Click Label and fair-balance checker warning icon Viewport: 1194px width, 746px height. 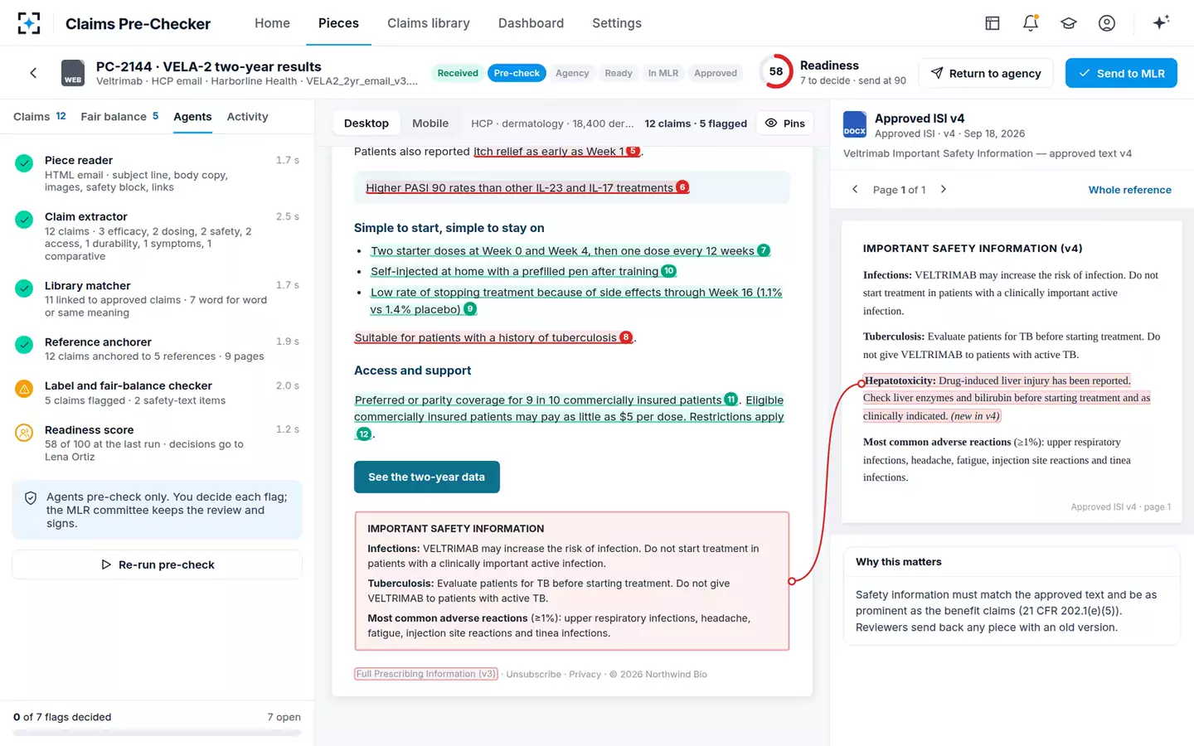coord(24,388)
